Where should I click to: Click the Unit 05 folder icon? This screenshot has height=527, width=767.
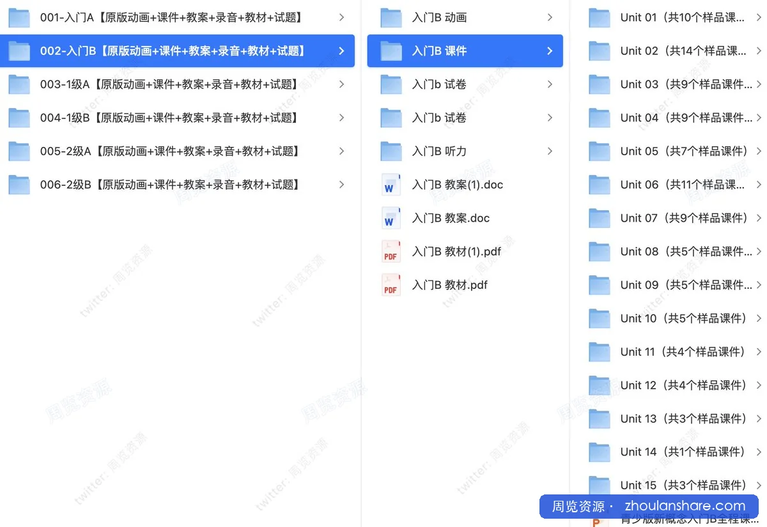[600, 151]
